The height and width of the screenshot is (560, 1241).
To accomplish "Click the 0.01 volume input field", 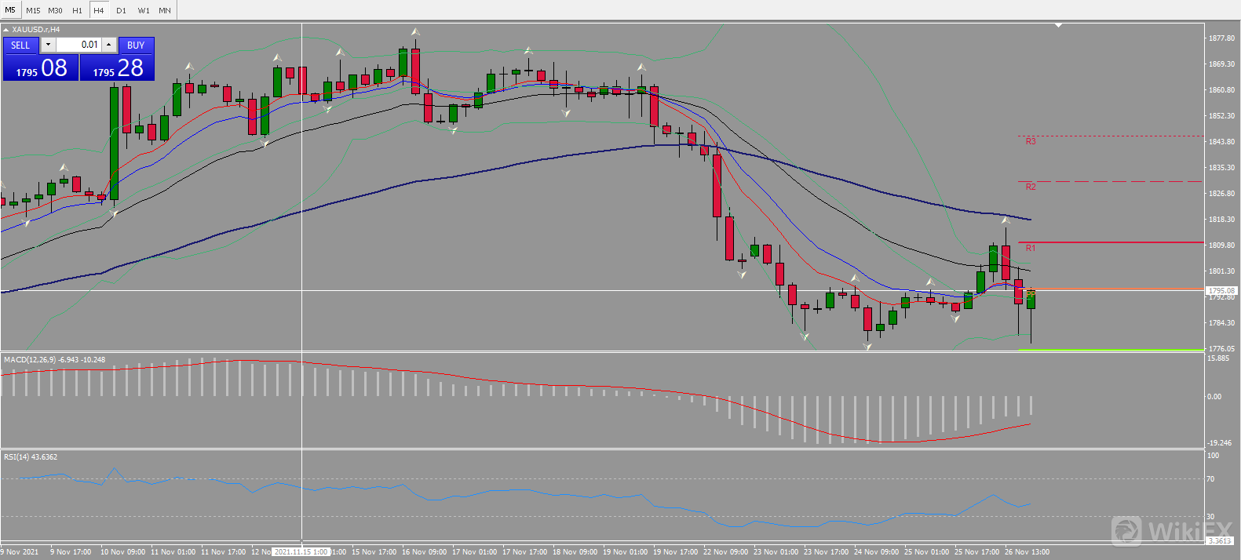I will (78, 45).
